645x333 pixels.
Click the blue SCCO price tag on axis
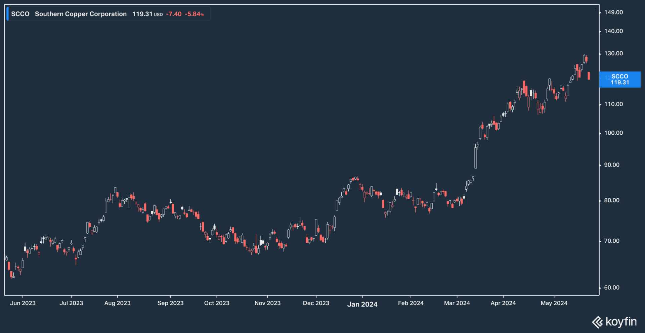point(619,80)
